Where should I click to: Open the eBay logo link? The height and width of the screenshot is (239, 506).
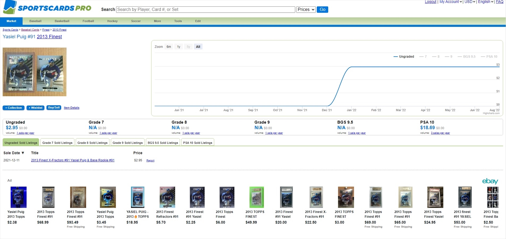pyautogui.click(x=490, y=181)
